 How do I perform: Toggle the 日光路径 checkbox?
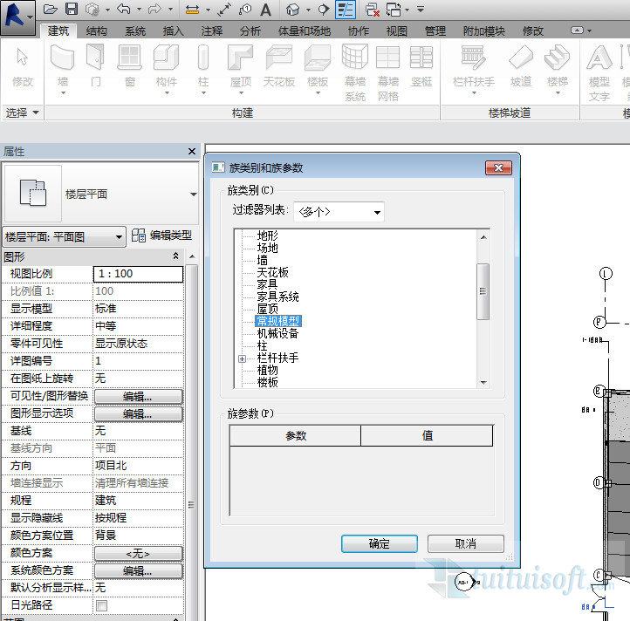pos(101,605)
